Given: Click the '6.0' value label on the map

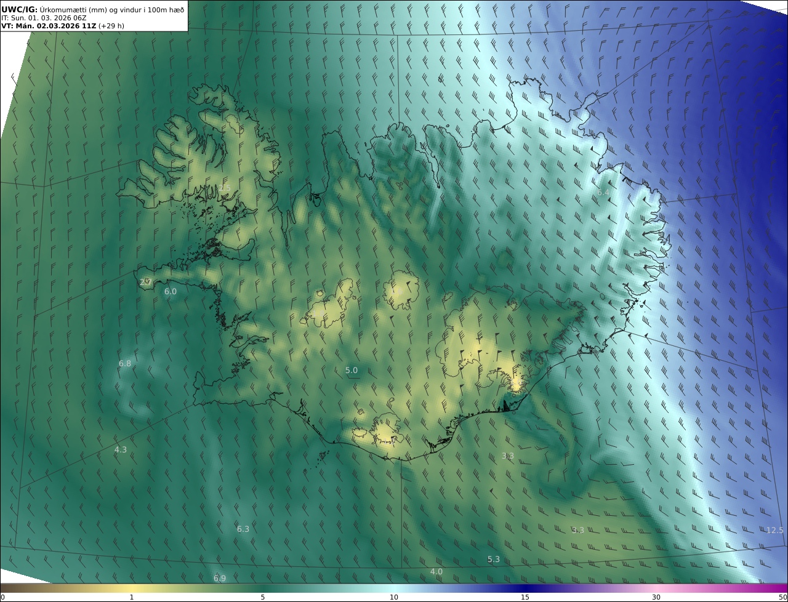Looking at the screenshot, I should click(171, 291).
